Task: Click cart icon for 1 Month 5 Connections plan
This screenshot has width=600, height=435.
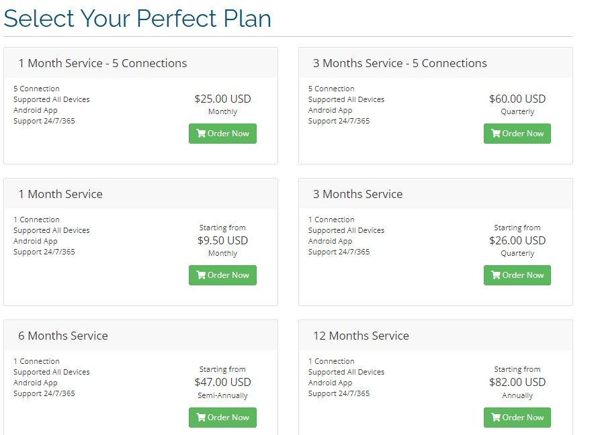Action: (200, 134)
